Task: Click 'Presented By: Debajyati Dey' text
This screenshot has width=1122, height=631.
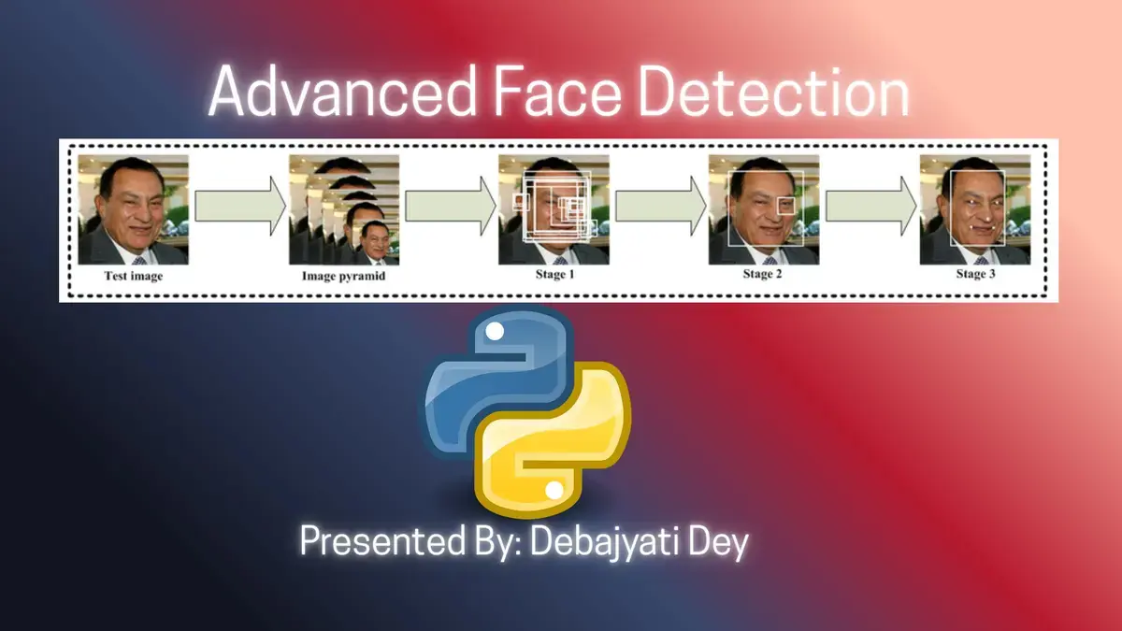Action: pos(525,542)
